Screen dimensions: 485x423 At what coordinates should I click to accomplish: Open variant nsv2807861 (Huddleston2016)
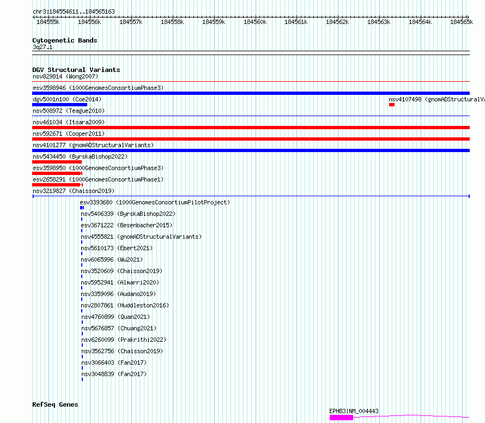125,305
